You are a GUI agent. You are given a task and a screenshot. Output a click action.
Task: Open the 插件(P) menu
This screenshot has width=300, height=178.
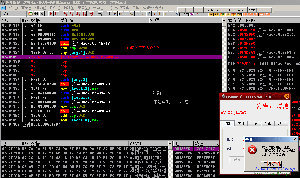pos(55,8)
